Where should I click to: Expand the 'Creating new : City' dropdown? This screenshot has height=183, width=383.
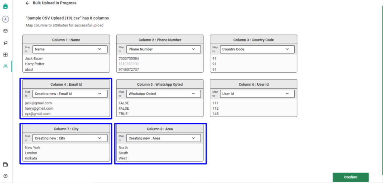70,138
